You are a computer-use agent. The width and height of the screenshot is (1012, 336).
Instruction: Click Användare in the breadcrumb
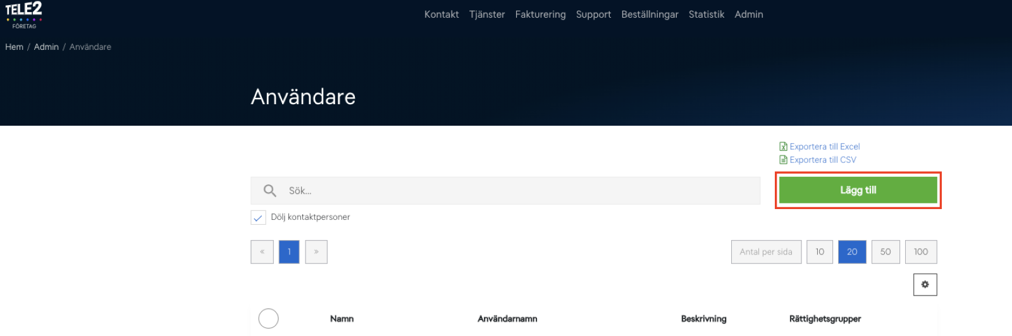[x=90, y=47]
